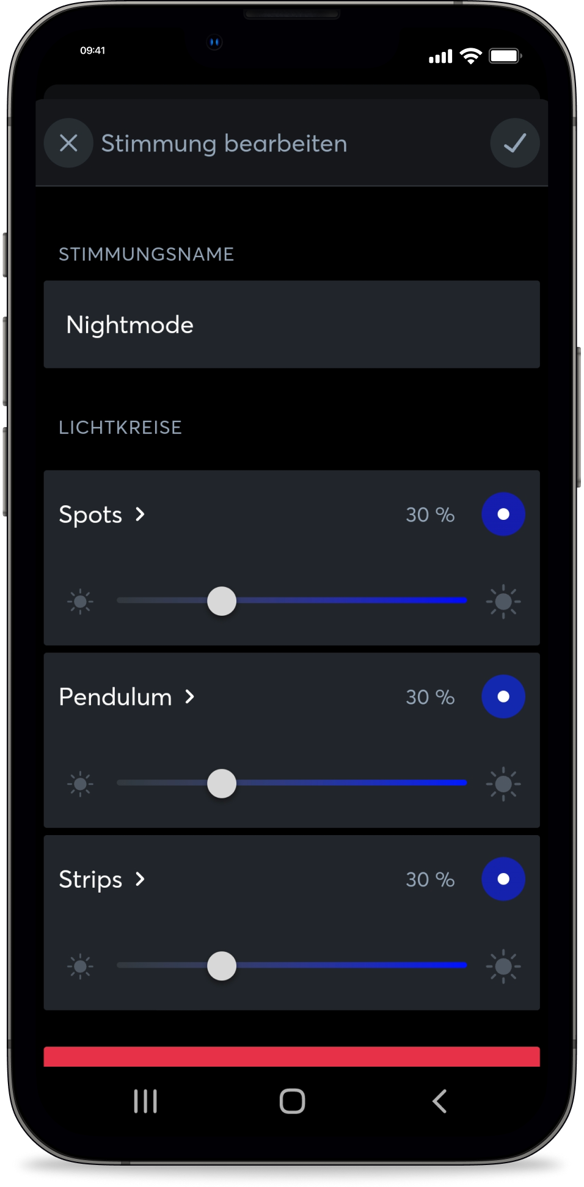Expand Spots details via chevron
The width and height of the screenshot is (584, 1187).
(141, 514)
